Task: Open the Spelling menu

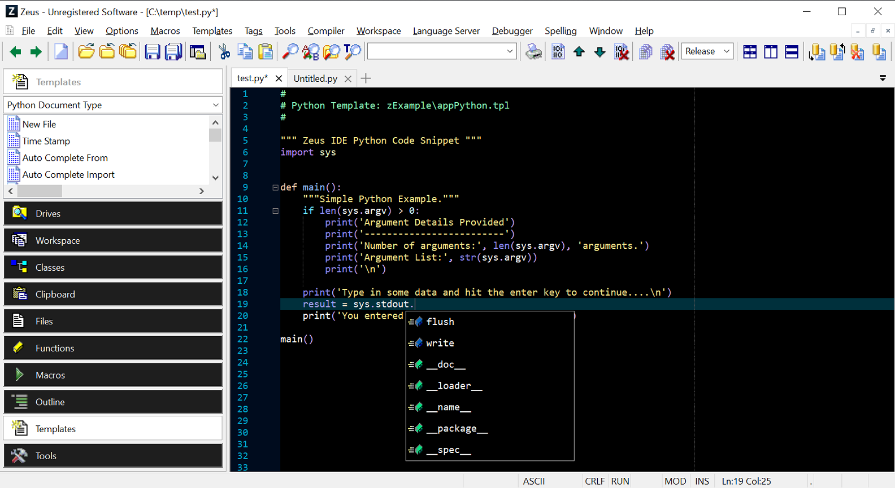Action: tap(561, 31)
